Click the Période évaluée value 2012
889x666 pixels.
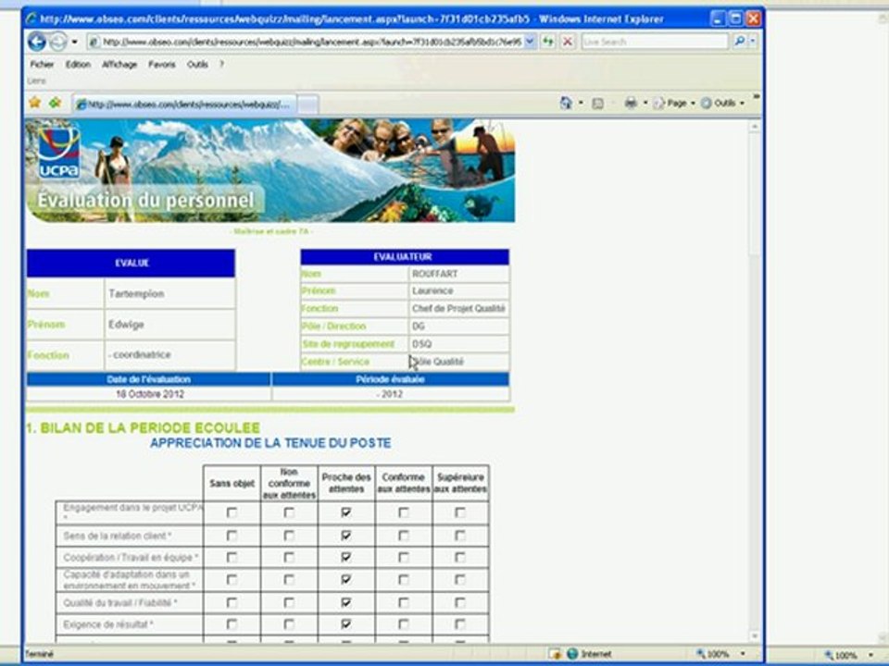(390, 394)
